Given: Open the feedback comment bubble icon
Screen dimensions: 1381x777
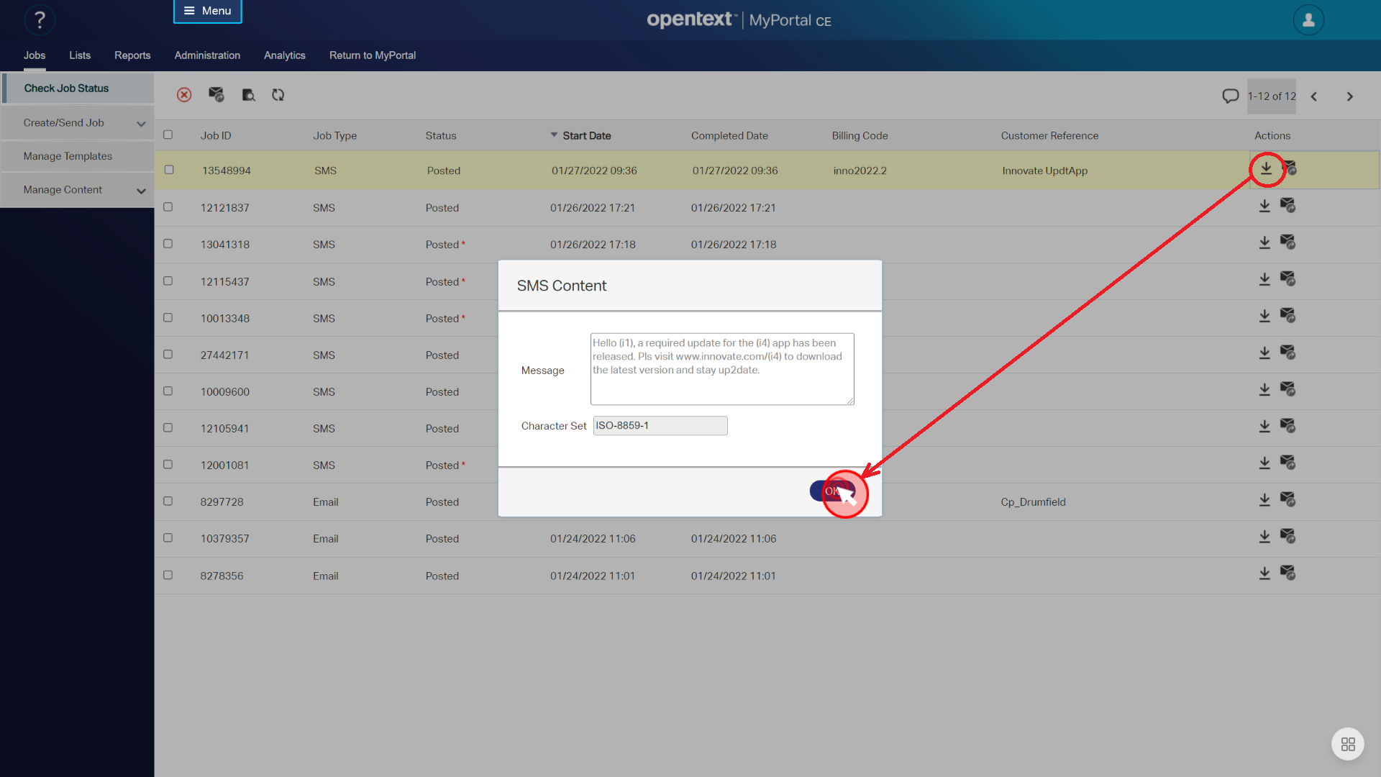Looking at the screenshot, I should click(1230, 96).
